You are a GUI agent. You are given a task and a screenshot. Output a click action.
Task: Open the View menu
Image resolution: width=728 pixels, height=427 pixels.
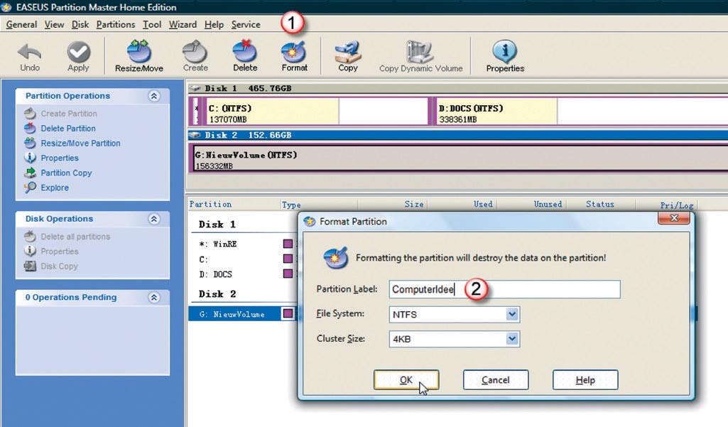54,25
